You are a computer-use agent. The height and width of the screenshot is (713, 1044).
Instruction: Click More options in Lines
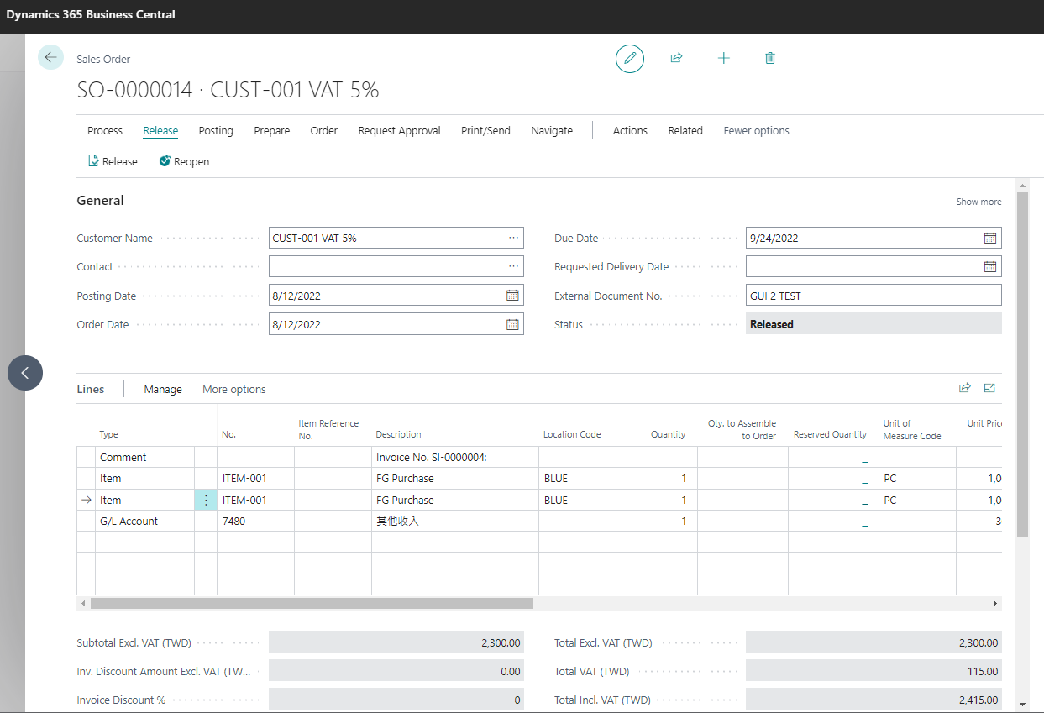[x=234, y=389]
